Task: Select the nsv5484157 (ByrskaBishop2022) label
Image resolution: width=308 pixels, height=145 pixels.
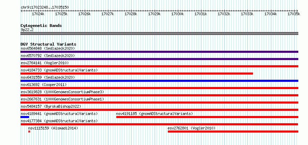Action: click(51, 106)
